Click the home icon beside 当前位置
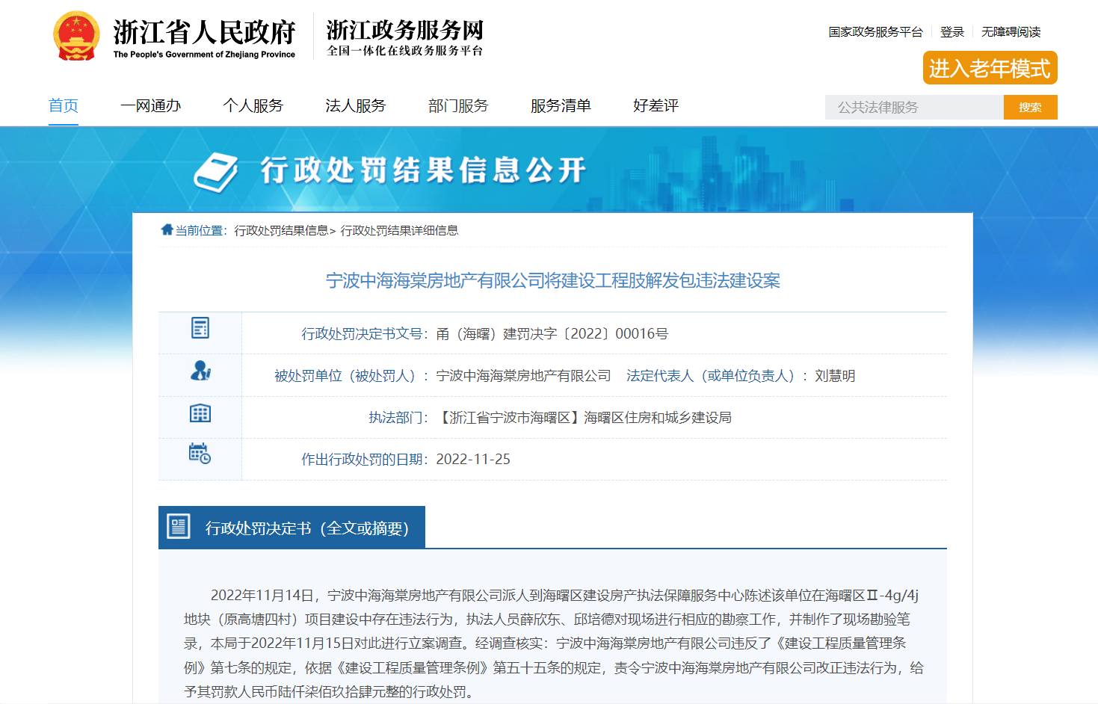Image resolution: width=1098 pixels, height=704 pixels. (167, 229)
